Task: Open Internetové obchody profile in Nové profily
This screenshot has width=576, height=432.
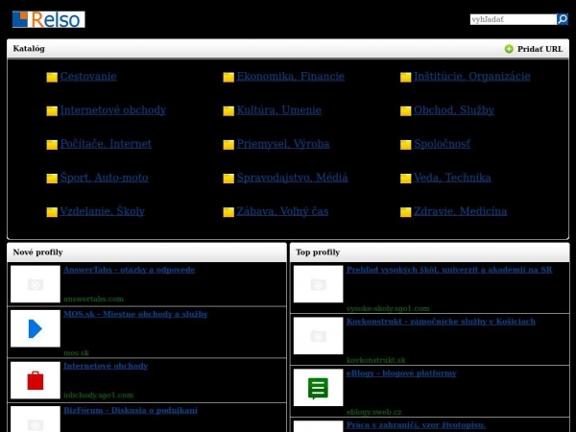Action: 106,366
